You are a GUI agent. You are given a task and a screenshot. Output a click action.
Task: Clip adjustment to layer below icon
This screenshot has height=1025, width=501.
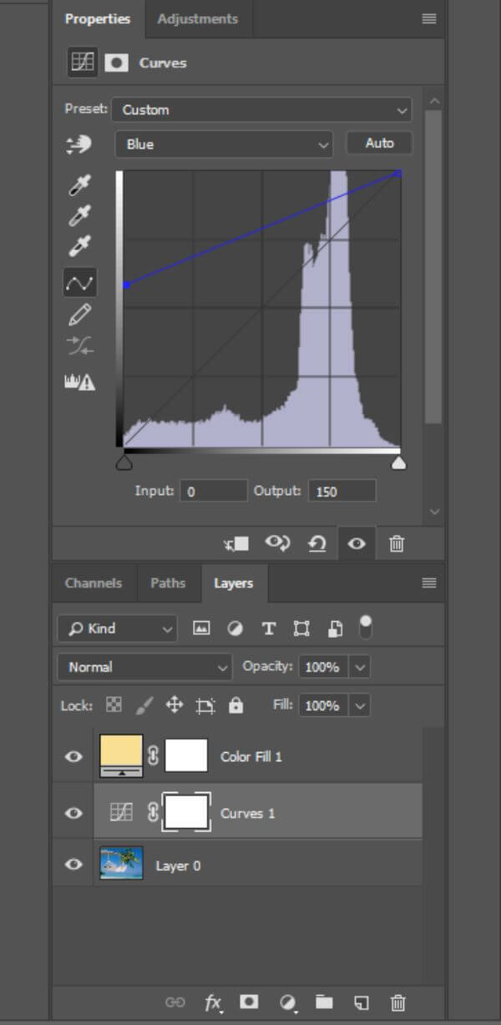tap(236, 544)
